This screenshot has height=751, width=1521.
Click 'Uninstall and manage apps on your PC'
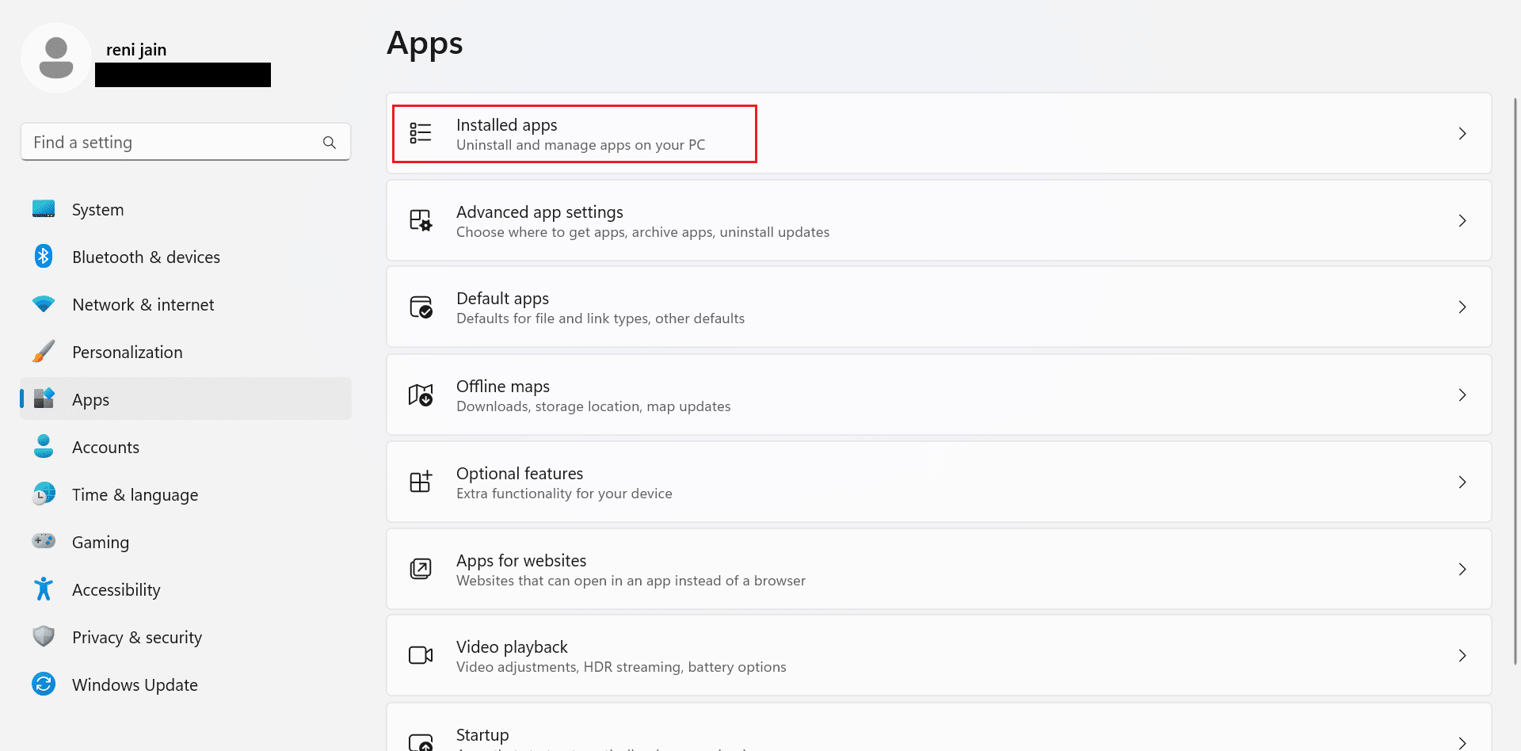pos(581,145)
